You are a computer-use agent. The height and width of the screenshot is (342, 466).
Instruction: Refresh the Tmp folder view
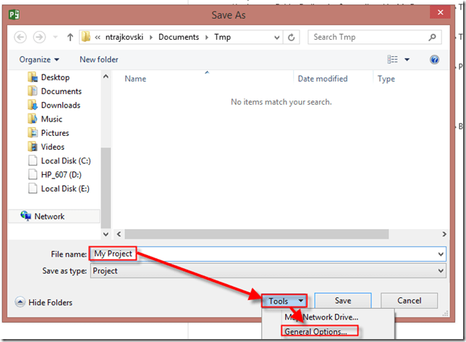292,37
